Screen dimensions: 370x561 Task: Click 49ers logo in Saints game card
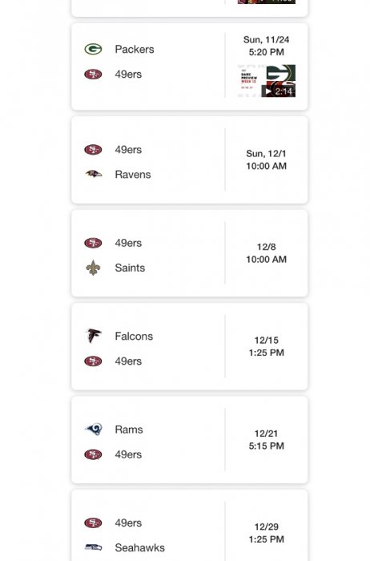point(93,243)
